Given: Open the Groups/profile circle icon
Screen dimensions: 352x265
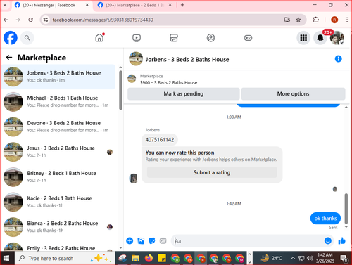Looking at the screenshot, I should coord(210,38).
